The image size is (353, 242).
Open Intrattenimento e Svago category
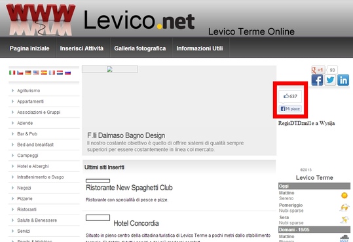(x=41, y=177)
